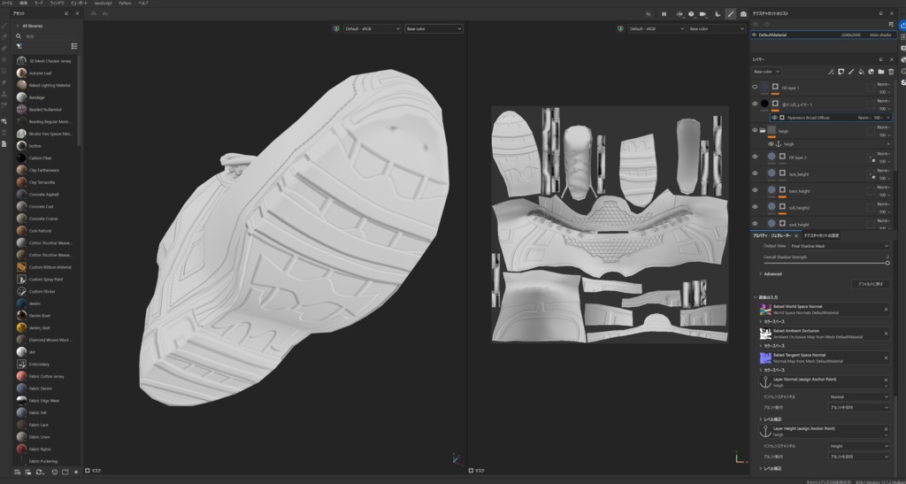Open camera settings icon in top toolbar
The image size is (906, 484).
[703, 14]
